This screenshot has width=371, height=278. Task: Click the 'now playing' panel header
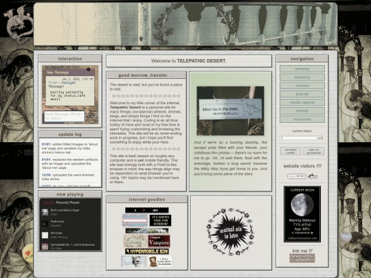[70, 194]
